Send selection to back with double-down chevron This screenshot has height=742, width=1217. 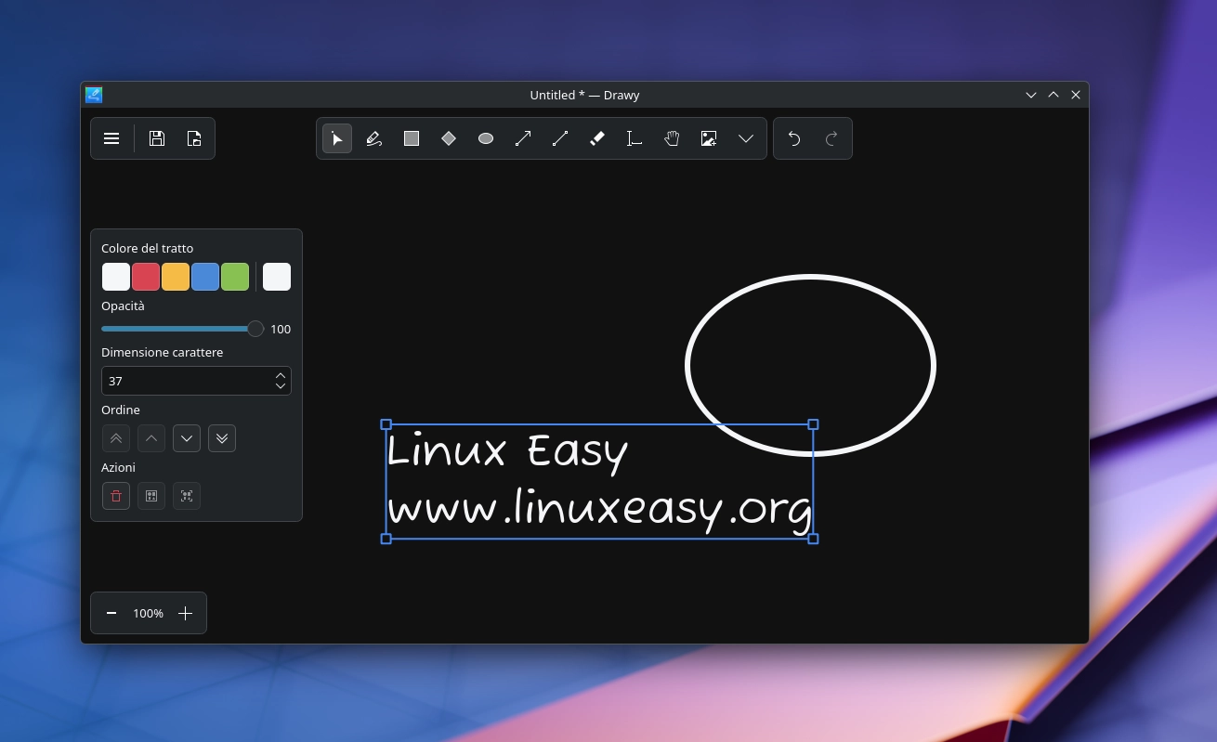(x=222, y=438)
